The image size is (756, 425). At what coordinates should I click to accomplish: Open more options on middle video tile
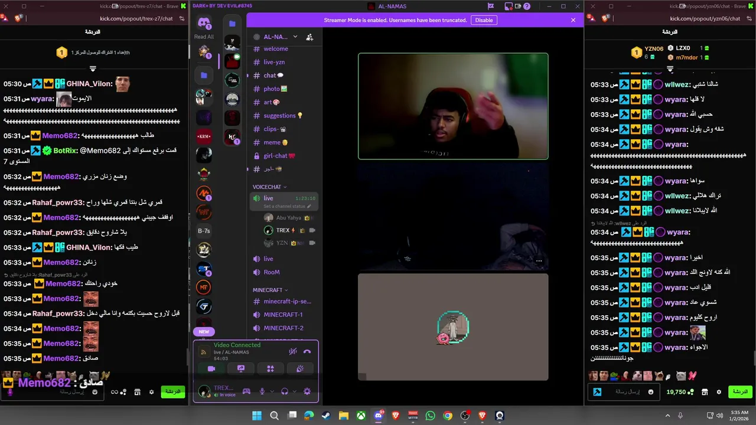pos(539,260)
